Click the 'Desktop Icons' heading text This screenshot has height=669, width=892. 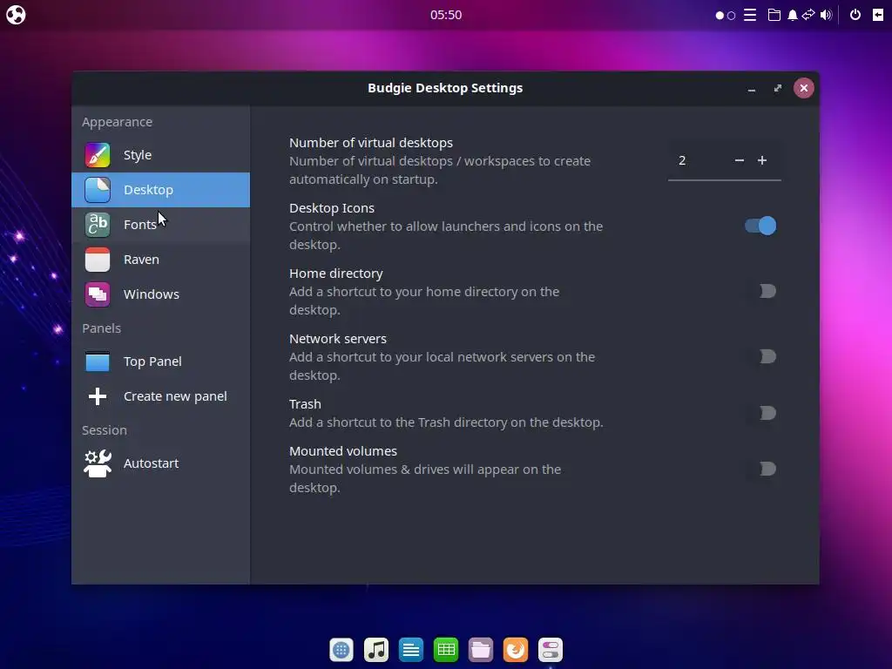click(332, 208)
